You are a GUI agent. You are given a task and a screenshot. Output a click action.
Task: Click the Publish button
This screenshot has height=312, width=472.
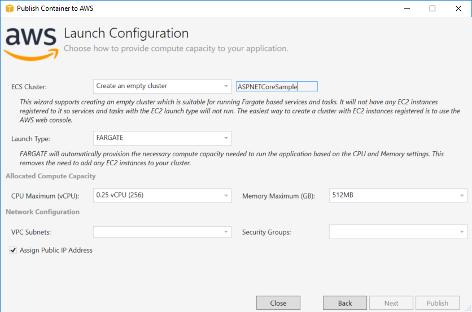[438, 303]
